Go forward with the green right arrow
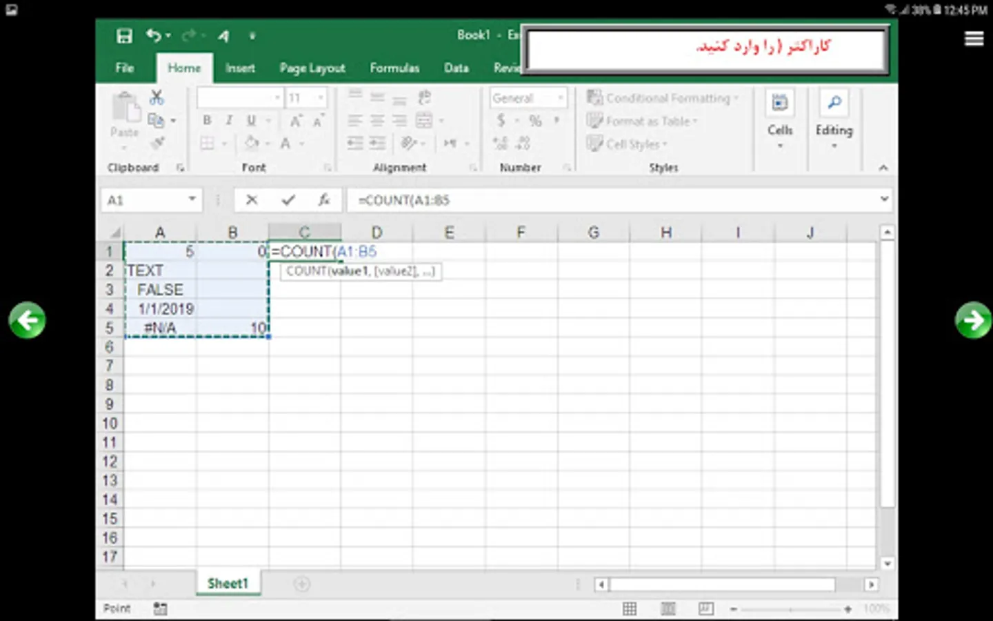Image resolution: width=993 pixels, height=621 pixels. [973, 320]
